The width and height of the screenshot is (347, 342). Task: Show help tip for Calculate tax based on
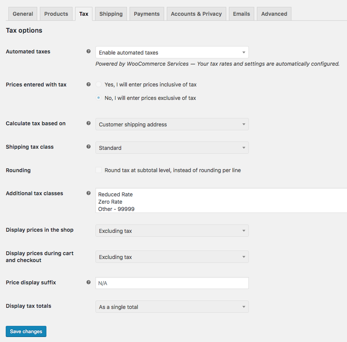89,123
